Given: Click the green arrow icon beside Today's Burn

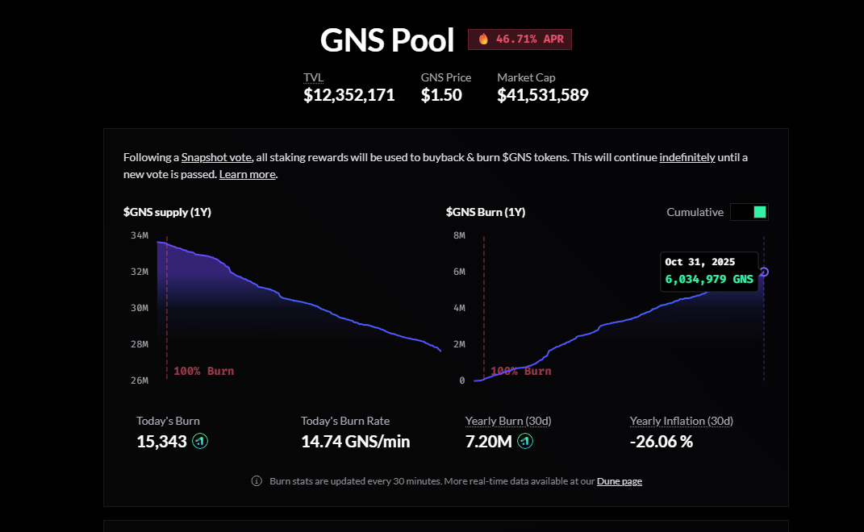Looking at the screenshot, I should pyautogui.click(x=200, y=441).
